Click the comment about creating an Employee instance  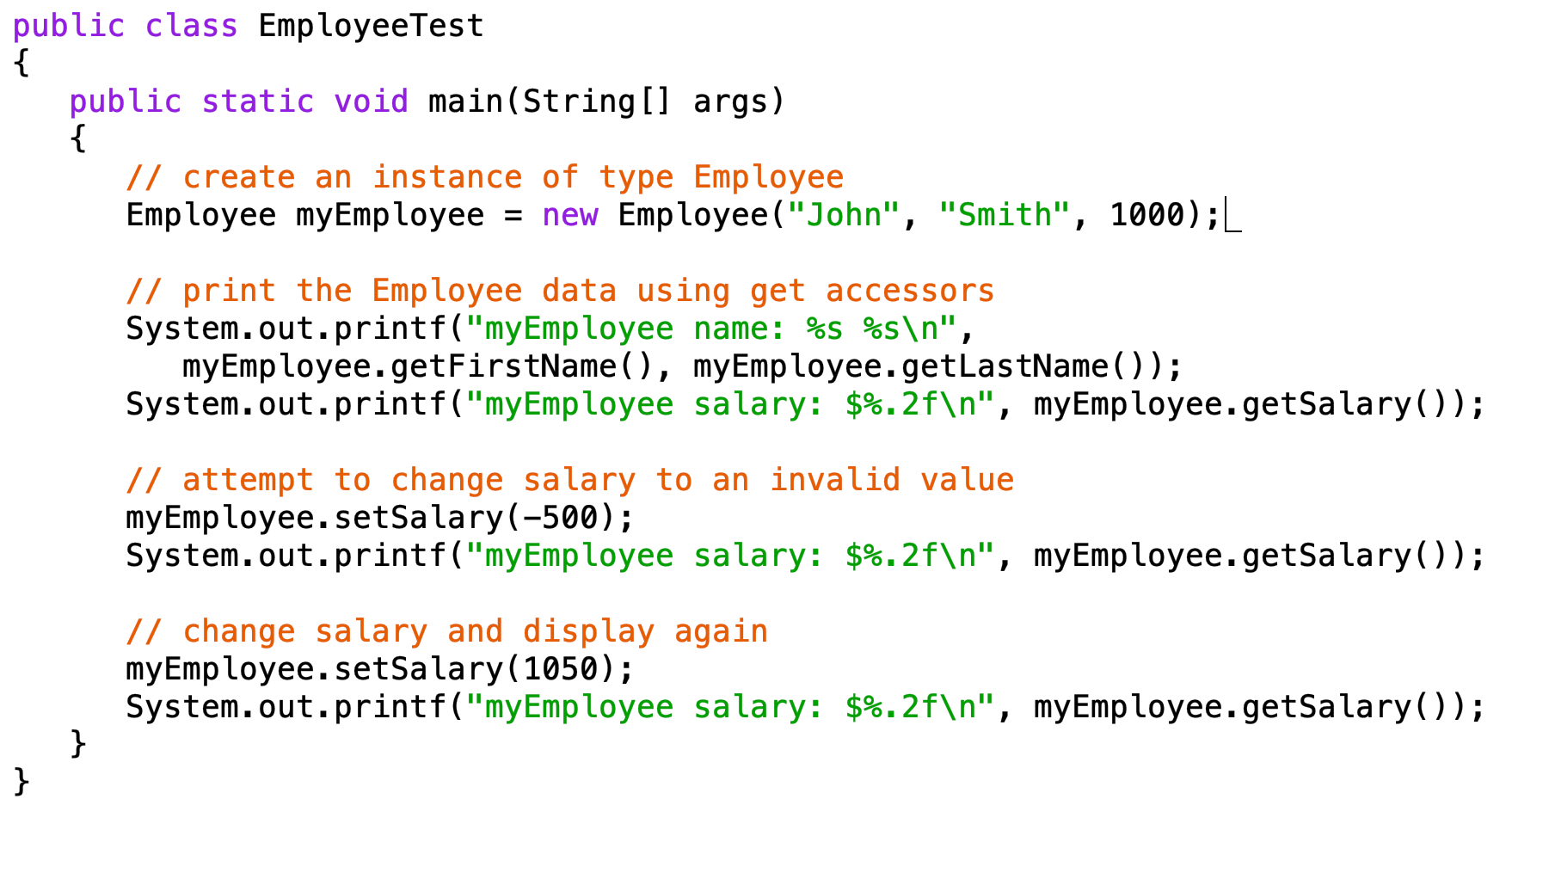coord(484,176)
